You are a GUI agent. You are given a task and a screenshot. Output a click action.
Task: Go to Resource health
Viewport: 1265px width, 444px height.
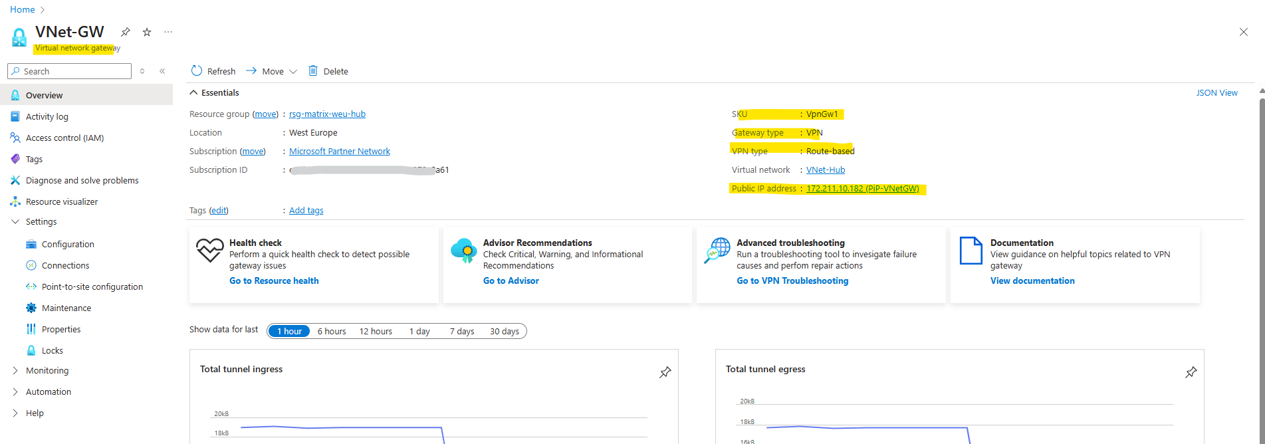(x=274, y=280)
